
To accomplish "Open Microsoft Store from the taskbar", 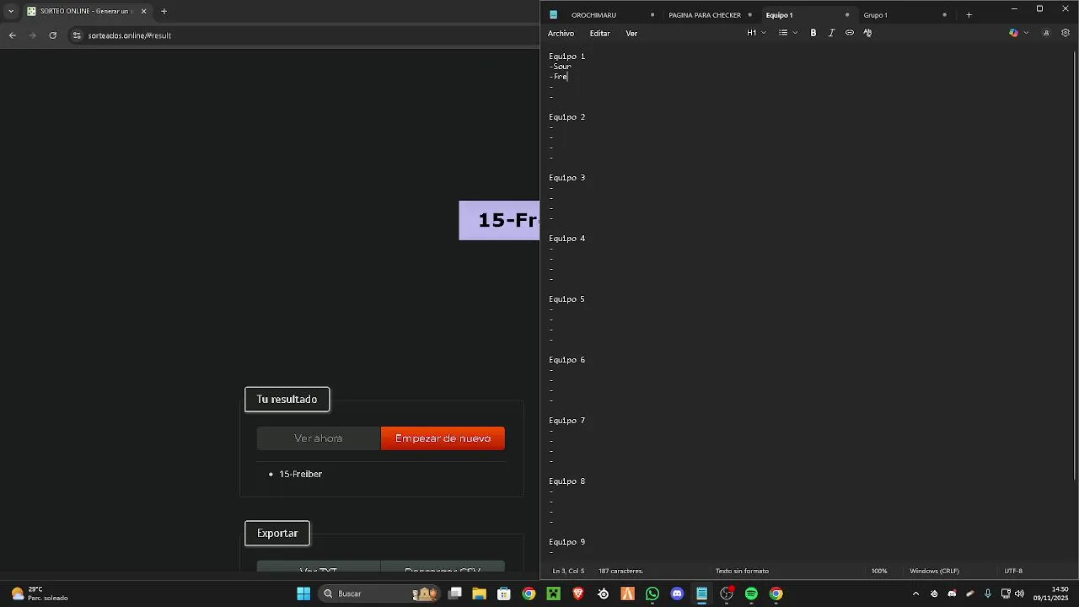I will coord(504,594).
